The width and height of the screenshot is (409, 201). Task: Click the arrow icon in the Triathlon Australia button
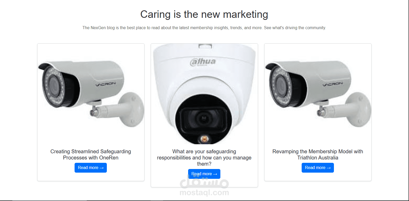pyautogui.click(x=328, y=168)
